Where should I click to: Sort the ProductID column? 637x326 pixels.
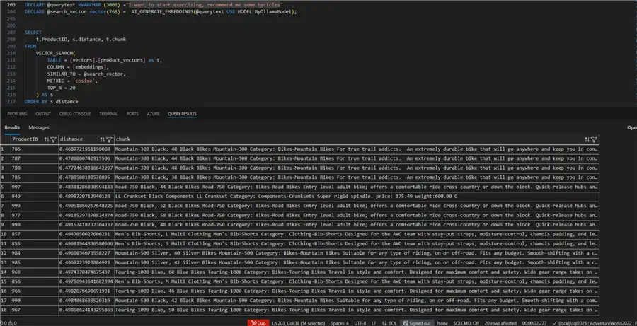(x=47, y=139)
